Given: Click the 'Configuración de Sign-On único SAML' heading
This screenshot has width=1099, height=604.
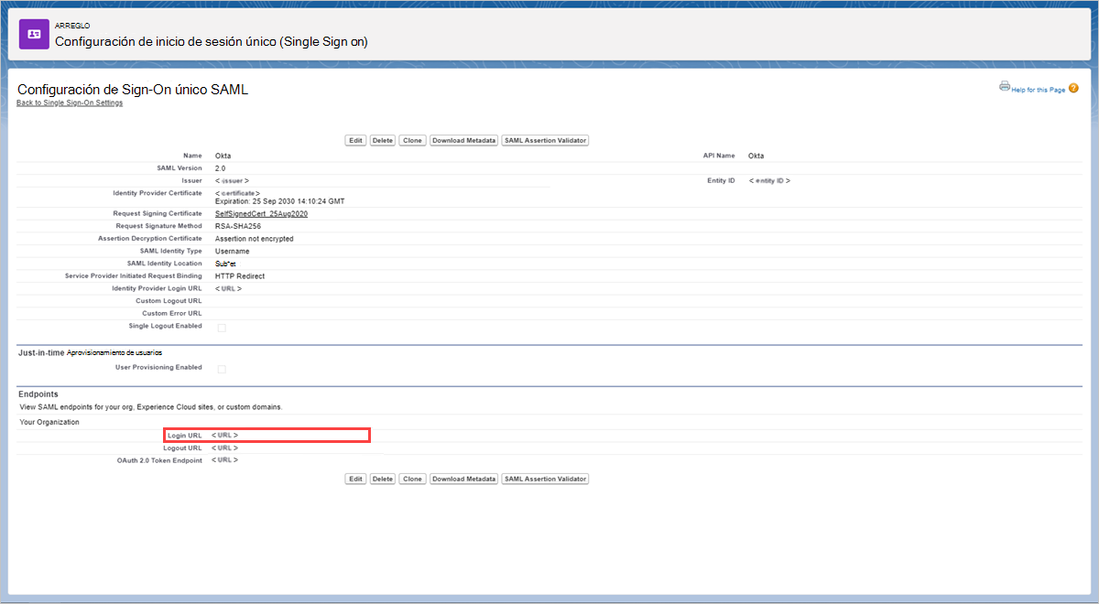Looking at the screenshot, I should (x=133, y=90).
